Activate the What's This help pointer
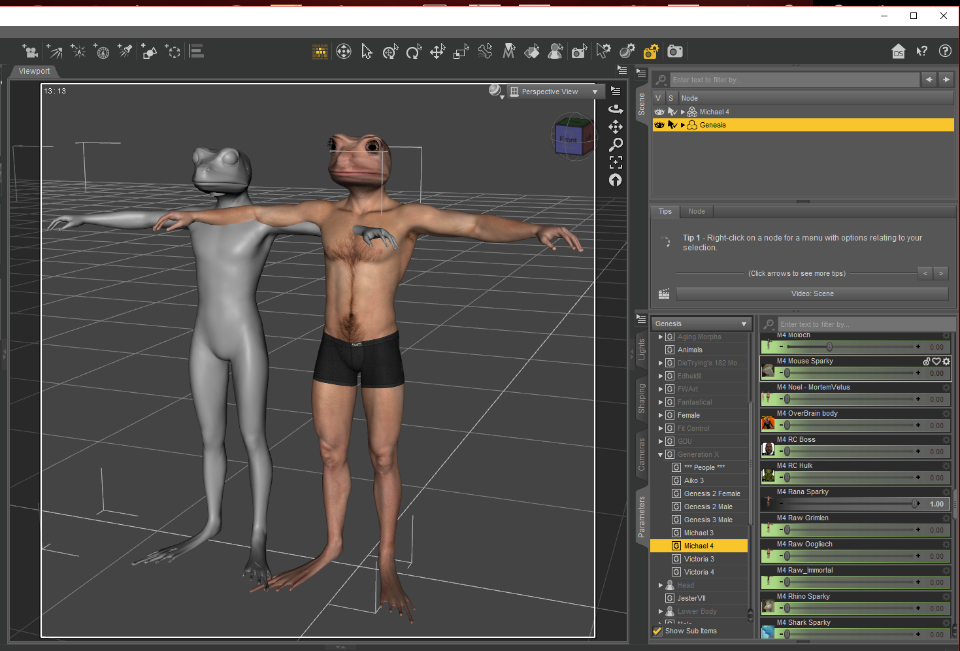 pos(922,52)
